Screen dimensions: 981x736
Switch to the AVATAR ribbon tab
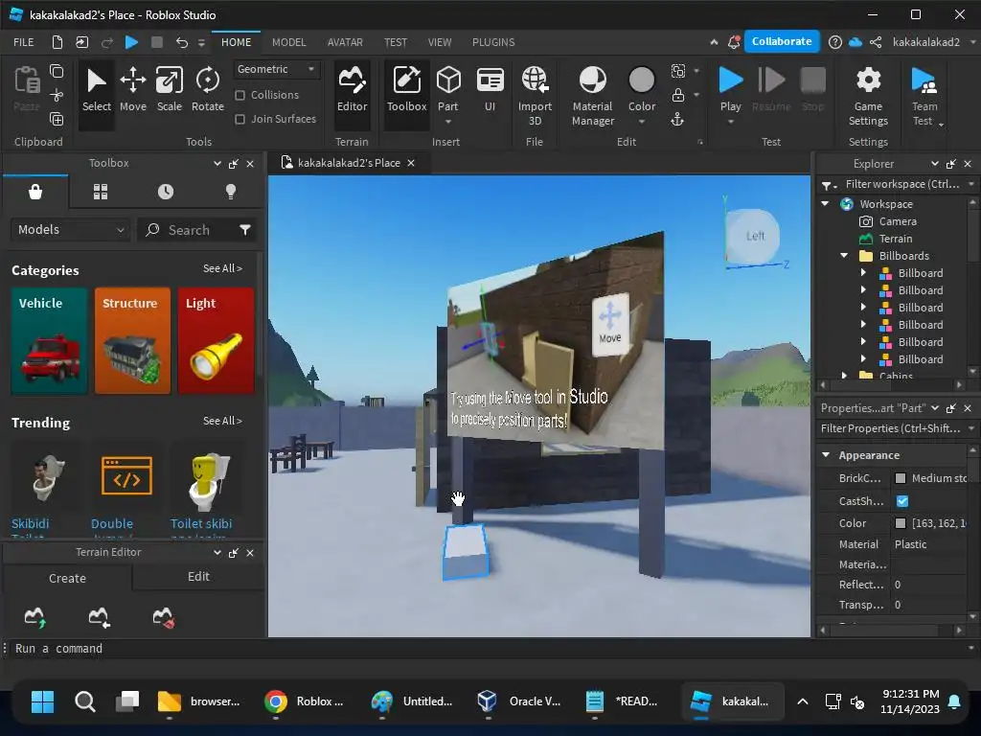click(345, 42)
